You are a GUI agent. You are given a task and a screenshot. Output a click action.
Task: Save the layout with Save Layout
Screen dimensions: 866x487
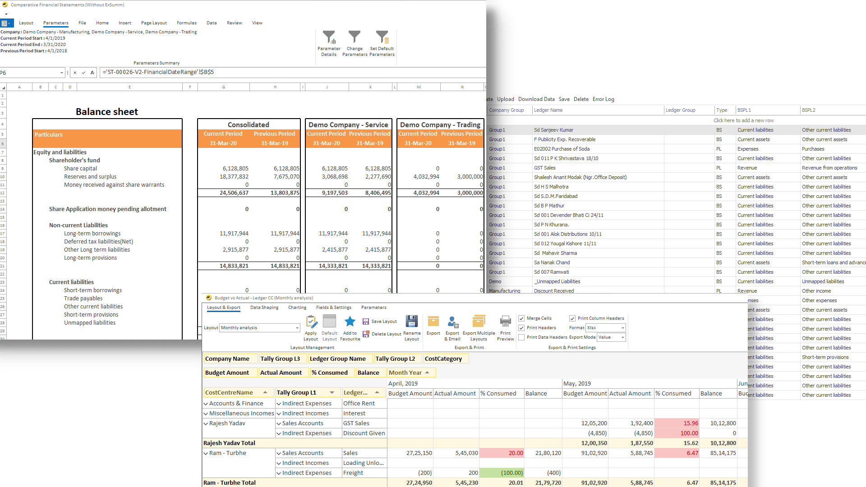(380, 321)
